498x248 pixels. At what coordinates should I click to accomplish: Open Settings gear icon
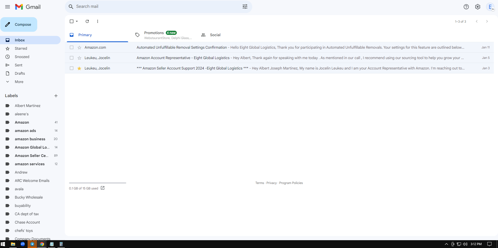[478, 7]
